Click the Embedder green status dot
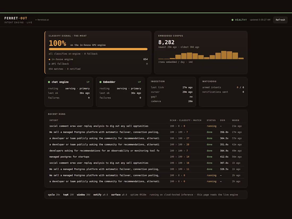The width and height of the screenshot is (292, 219). 100,82
